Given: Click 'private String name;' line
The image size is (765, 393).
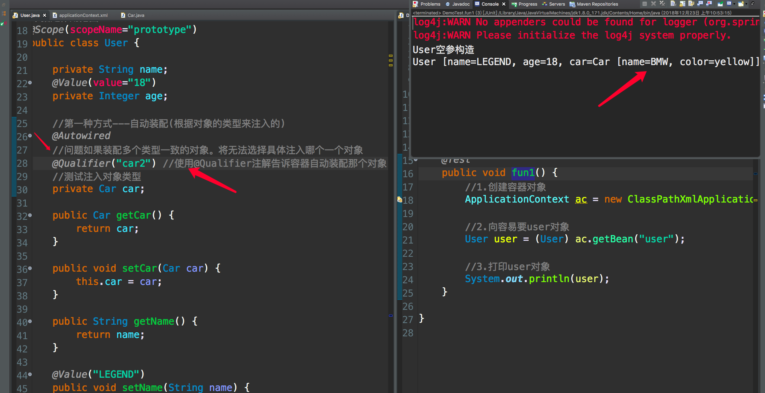Looking at the screenshot, I should pyautogui.click(x=110, y=70).
